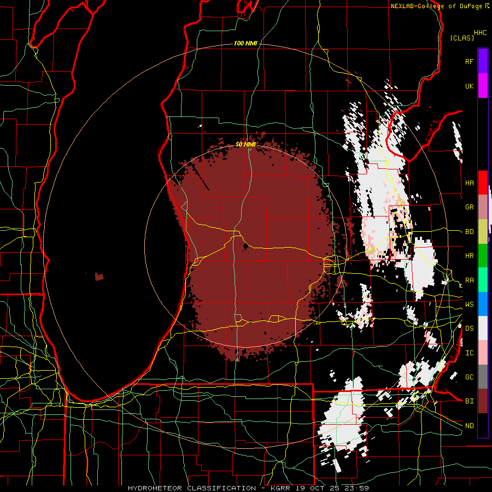Image resolution: width=492 pixels, height=492 pixels.
Task: Click the 100 NMI range ring label
Action: click(245, 43)
